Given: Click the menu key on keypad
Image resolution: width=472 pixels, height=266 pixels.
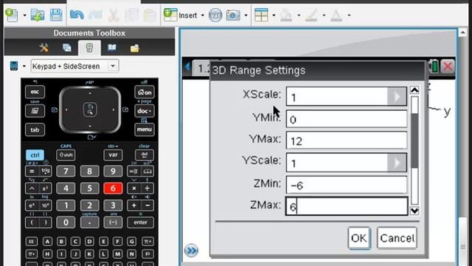Looking at the screenshot, I should (145, 129).
